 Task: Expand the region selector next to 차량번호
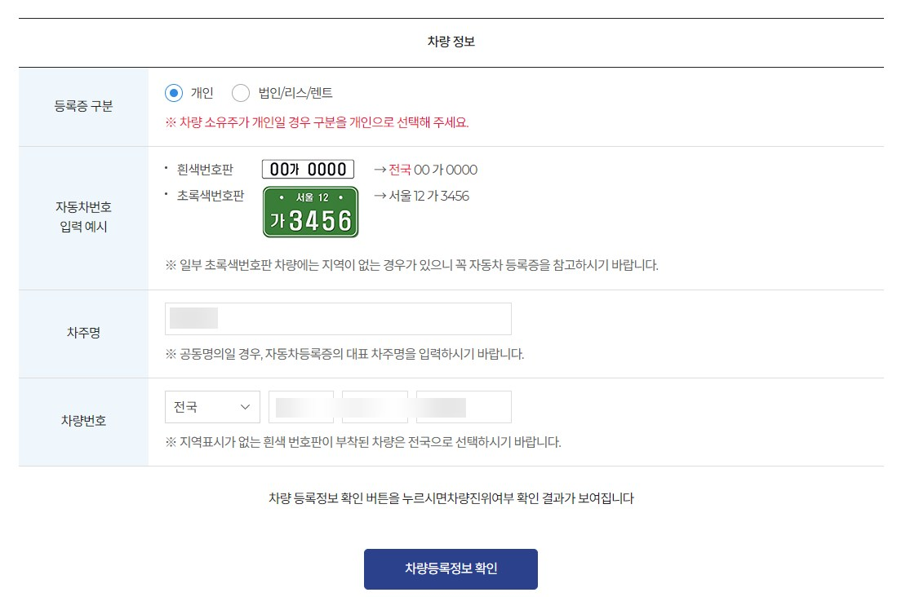point(211,407)
